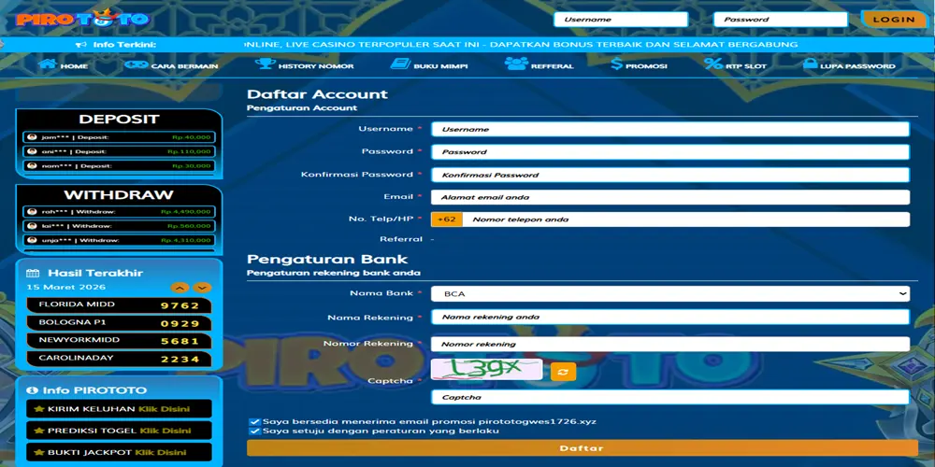This screenshot has width=935, height=467.
Task: Click the Lupa Password lock icon
Action: coord(809,64)
